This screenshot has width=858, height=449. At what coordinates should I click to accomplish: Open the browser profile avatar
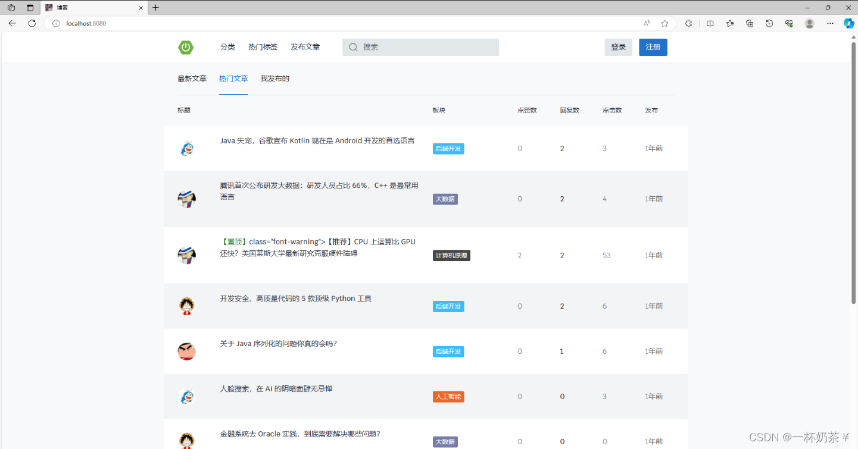(809, 23)
